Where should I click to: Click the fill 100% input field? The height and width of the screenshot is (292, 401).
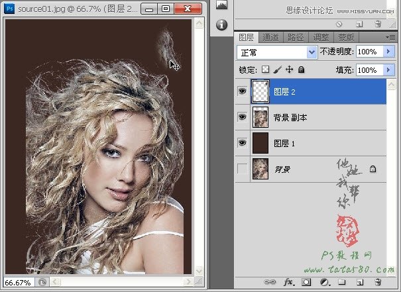click(x=370, y=70)
